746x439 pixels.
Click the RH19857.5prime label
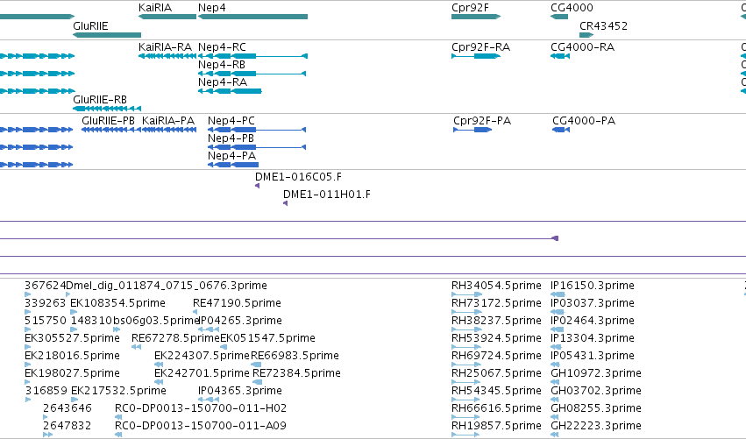click(496, 426)
